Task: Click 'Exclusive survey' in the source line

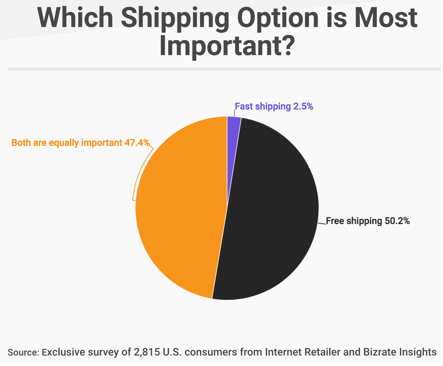Action: (80, 352)
